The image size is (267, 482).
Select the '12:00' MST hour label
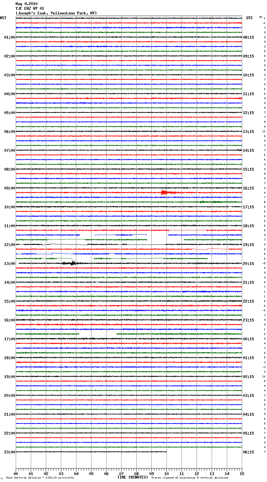(x=10, y=245)
